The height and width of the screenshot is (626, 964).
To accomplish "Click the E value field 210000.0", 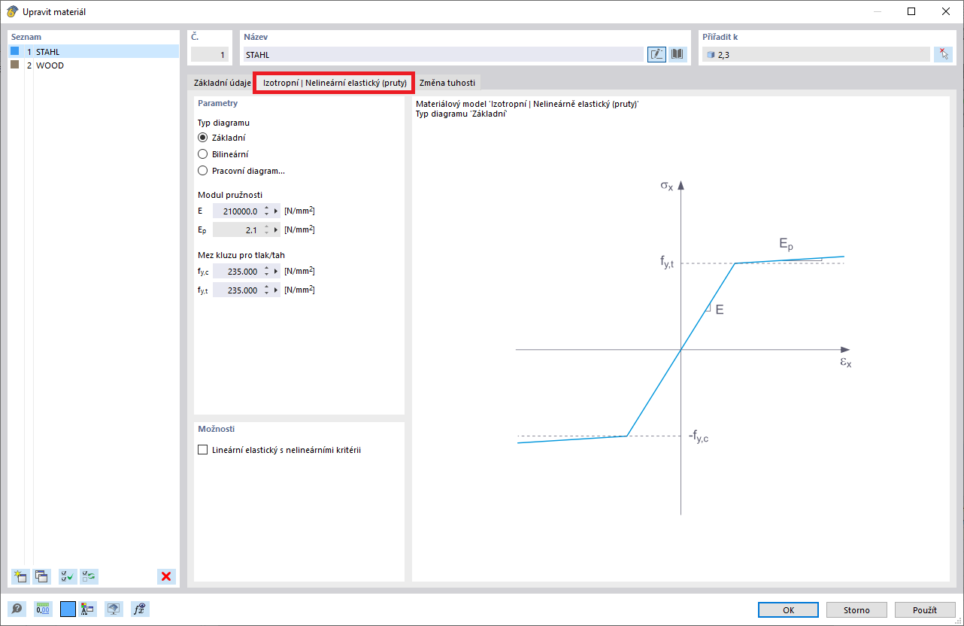I will pyautogui.click(x=237, y=211).
